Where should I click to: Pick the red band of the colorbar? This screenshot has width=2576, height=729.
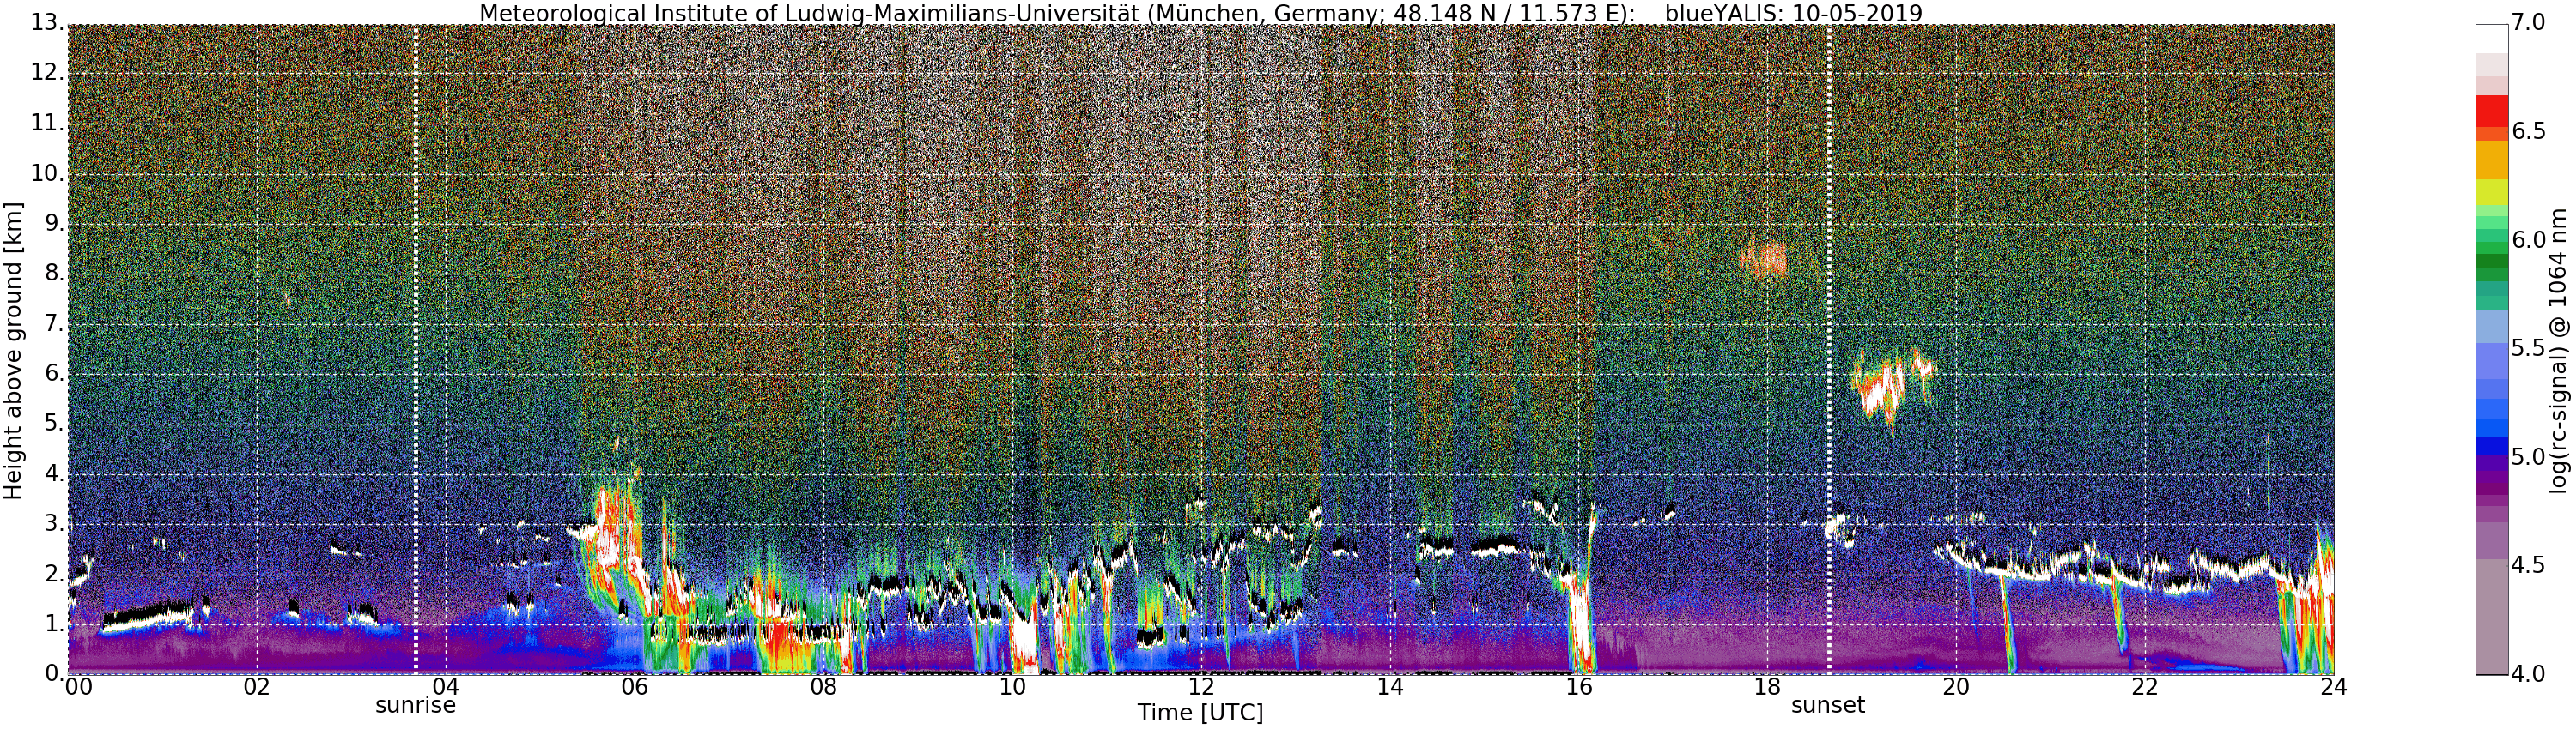[x=2490, y=110]
